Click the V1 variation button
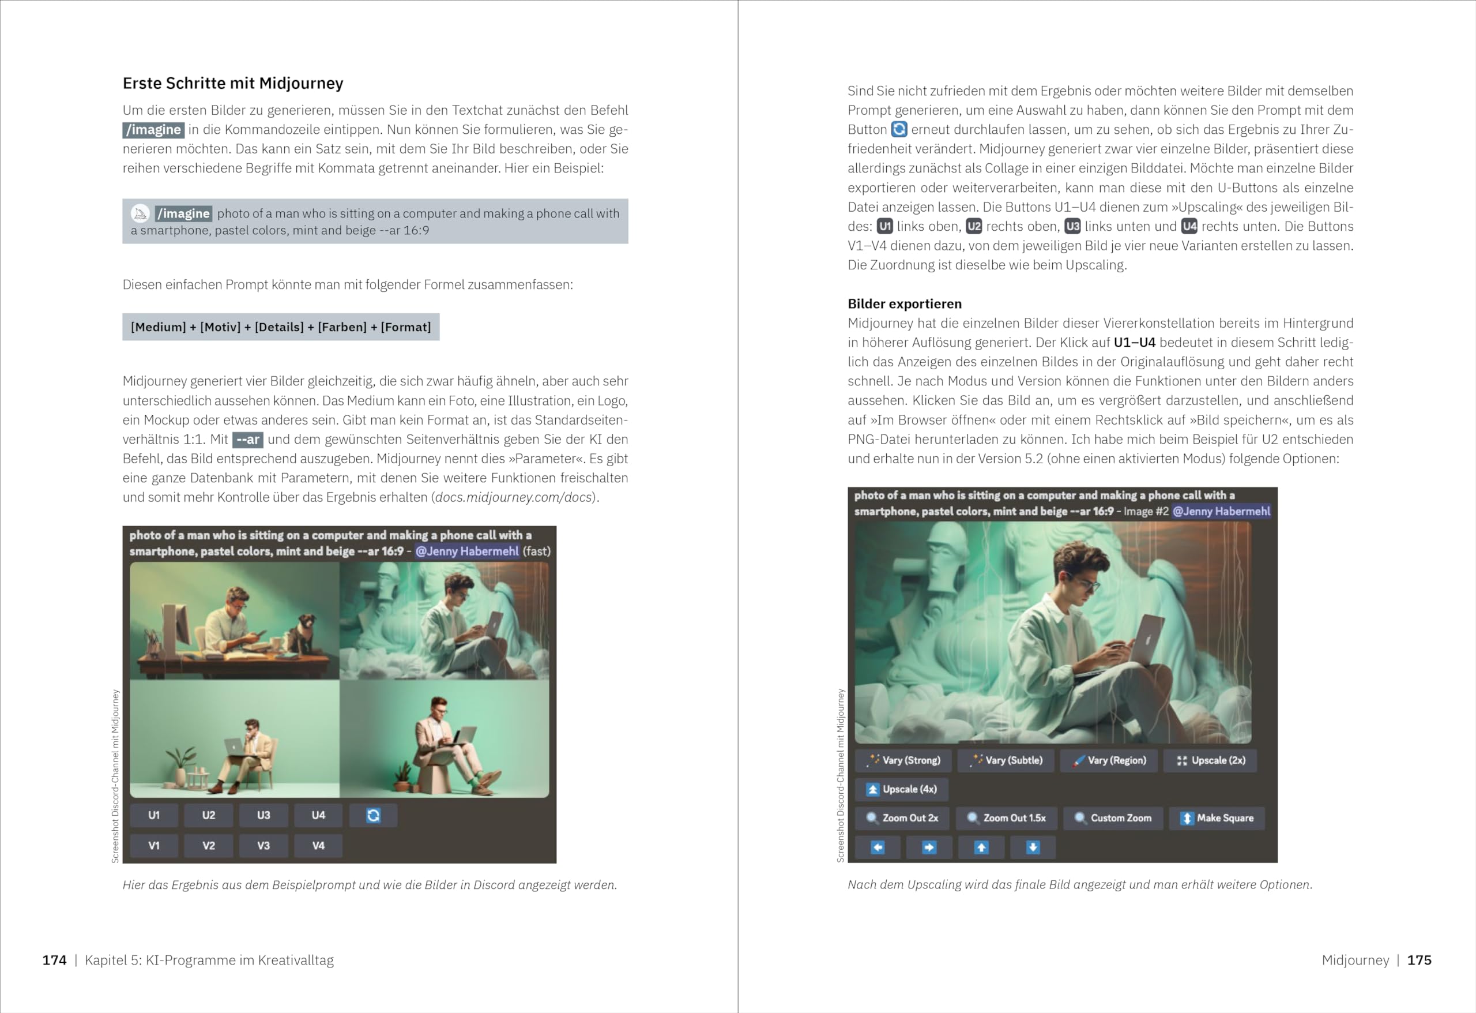Image resolution: width=1476 pixels, height=1013 pixels. click(155, 845)
